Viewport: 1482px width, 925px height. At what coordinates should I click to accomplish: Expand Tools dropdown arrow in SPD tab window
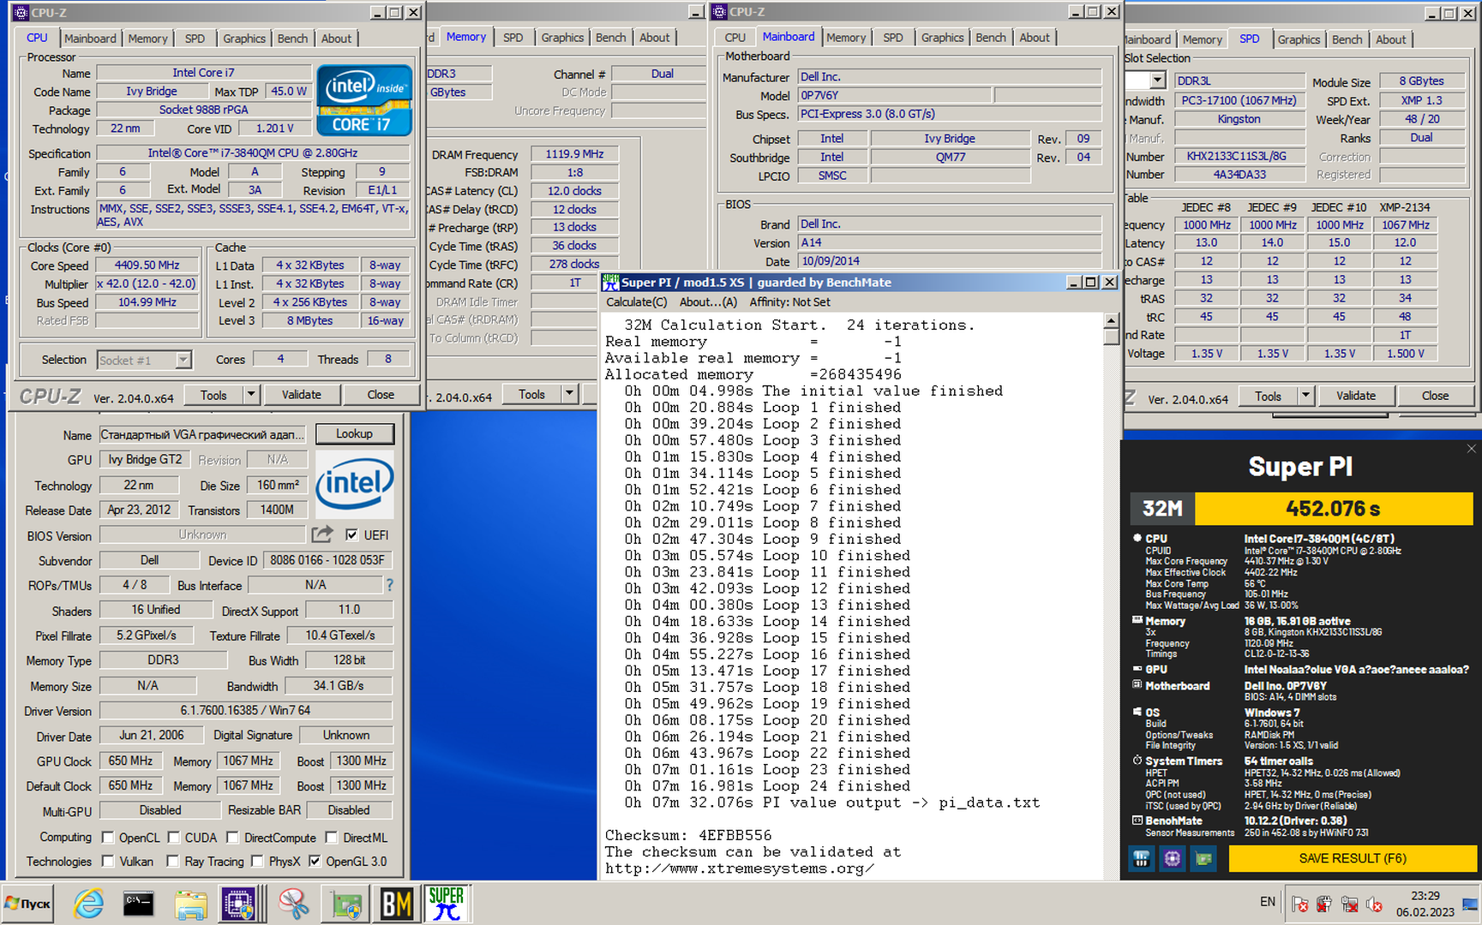(x=1305, y=396)
